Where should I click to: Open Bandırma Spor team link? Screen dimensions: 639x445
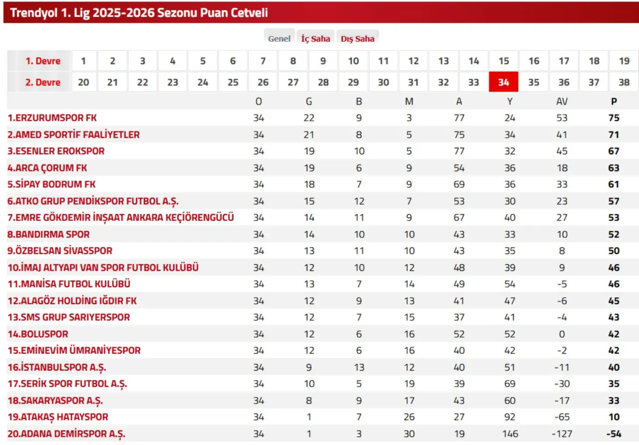pos(48,234)
